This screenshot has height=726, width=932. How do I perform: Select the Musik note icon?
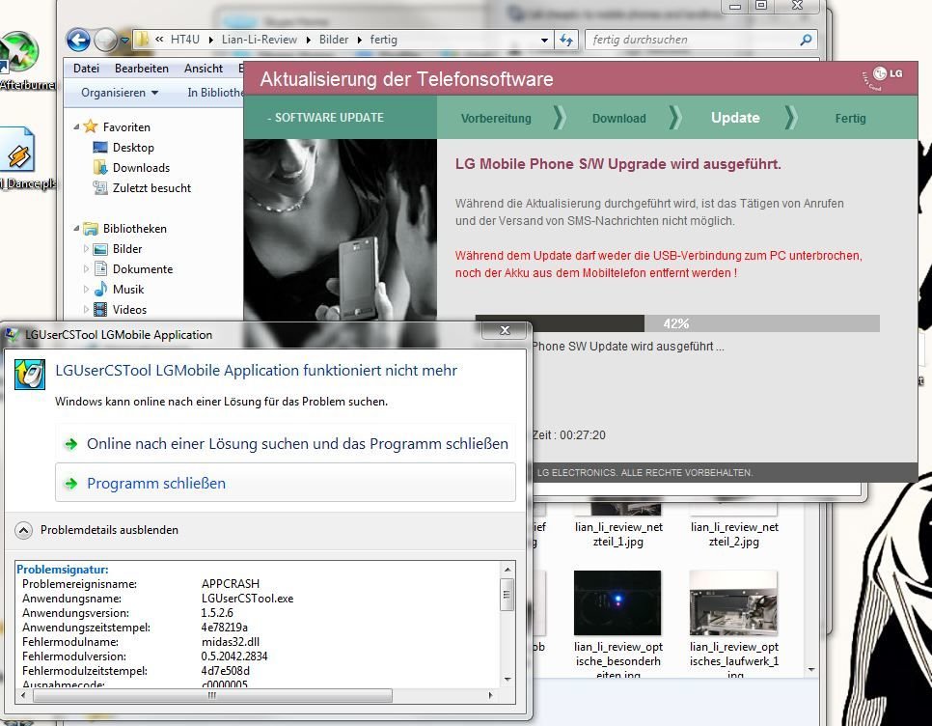[100, 289]
